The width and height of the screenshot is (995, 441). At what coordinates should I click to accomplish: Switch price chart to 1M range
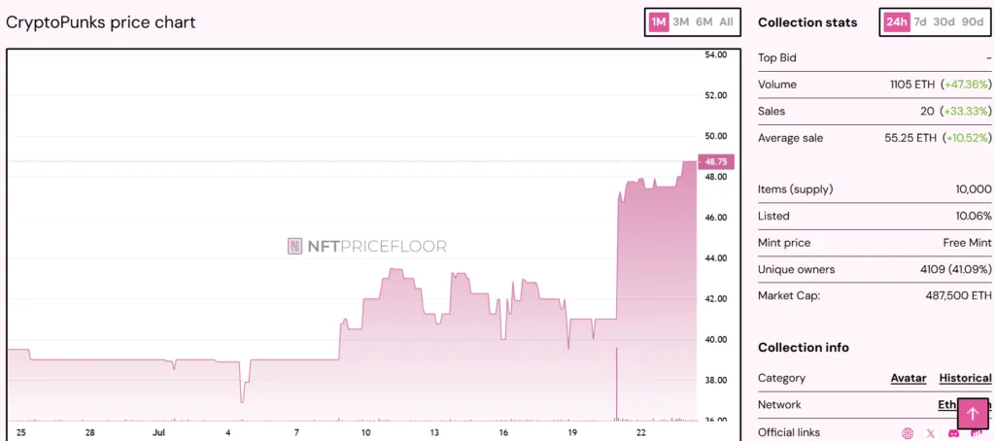[659, 22]
